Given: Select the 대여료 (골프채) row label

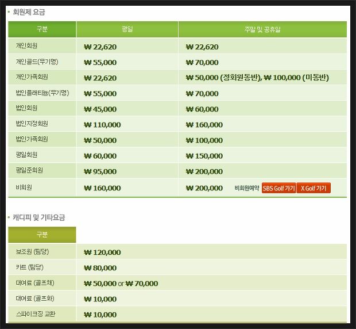Looking at the screenshot, I should (x=35, y=283).
